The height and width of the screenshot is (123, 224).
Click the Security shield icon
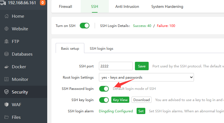click(x=7, y=92)
